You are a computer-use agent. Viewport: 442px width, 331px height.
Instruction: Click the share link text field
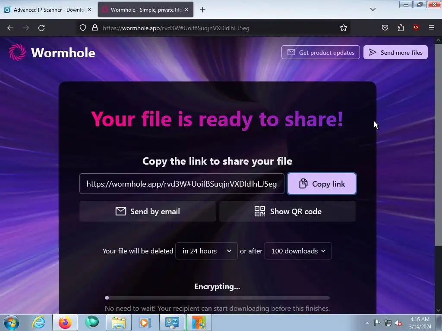click(182, 184)
